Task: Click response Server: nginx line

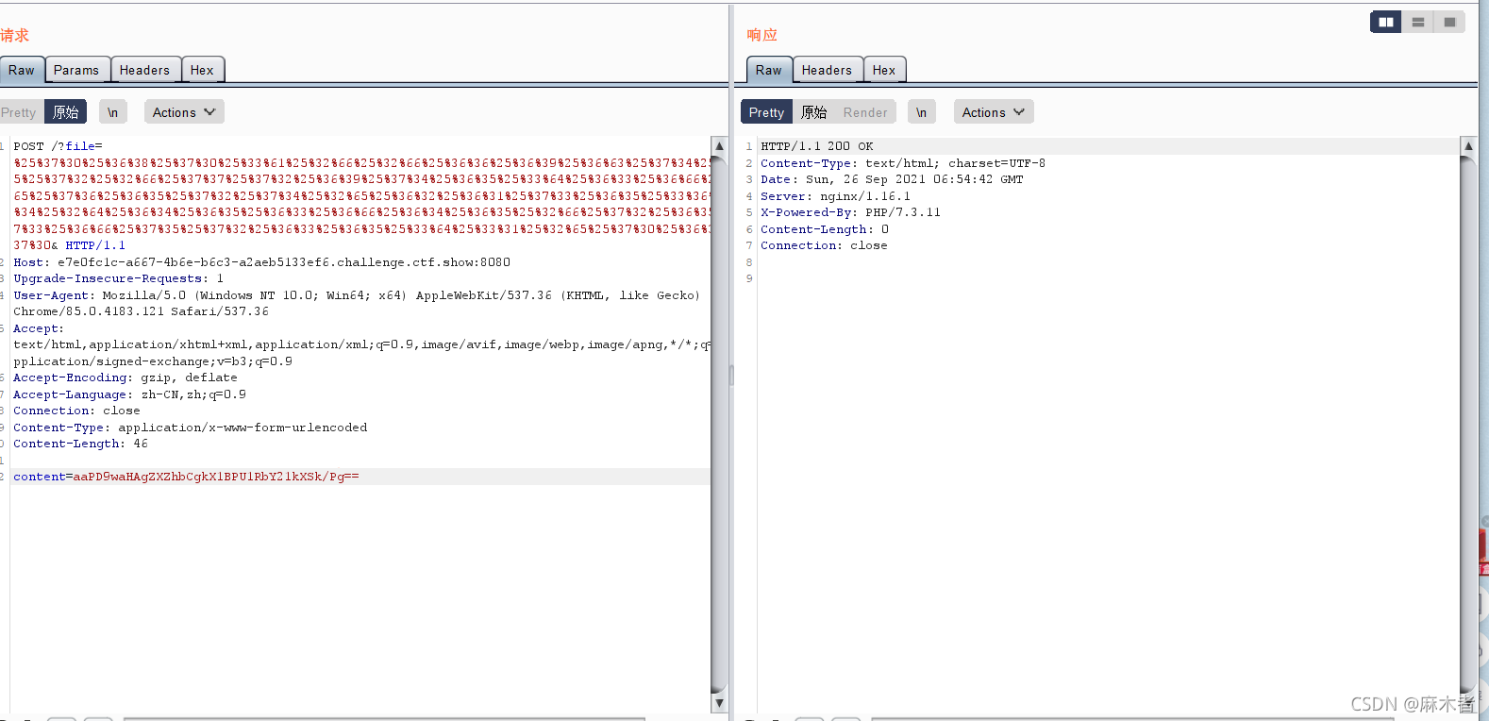Action: point(835,196)
